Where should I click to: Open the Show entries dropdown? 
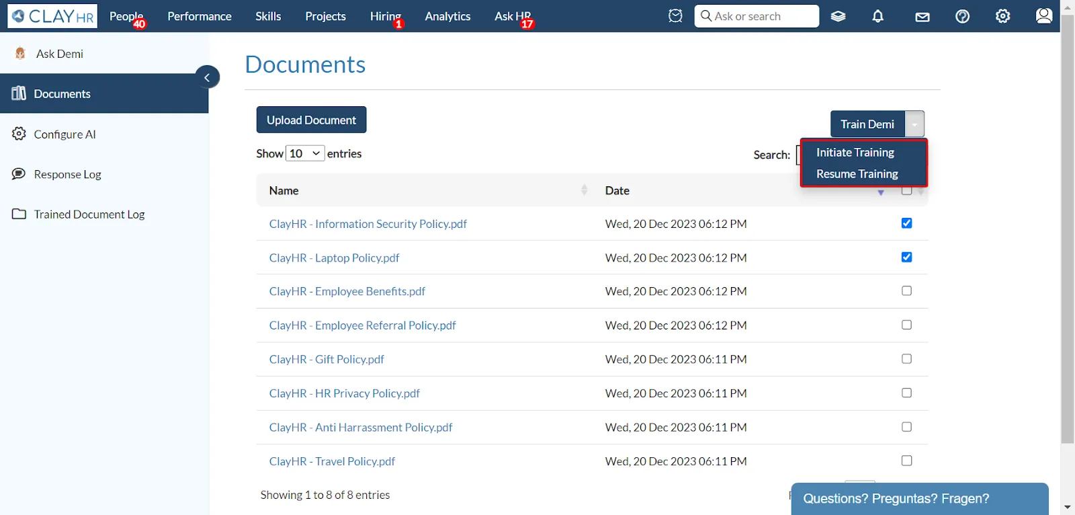click(x=305, y=153)
